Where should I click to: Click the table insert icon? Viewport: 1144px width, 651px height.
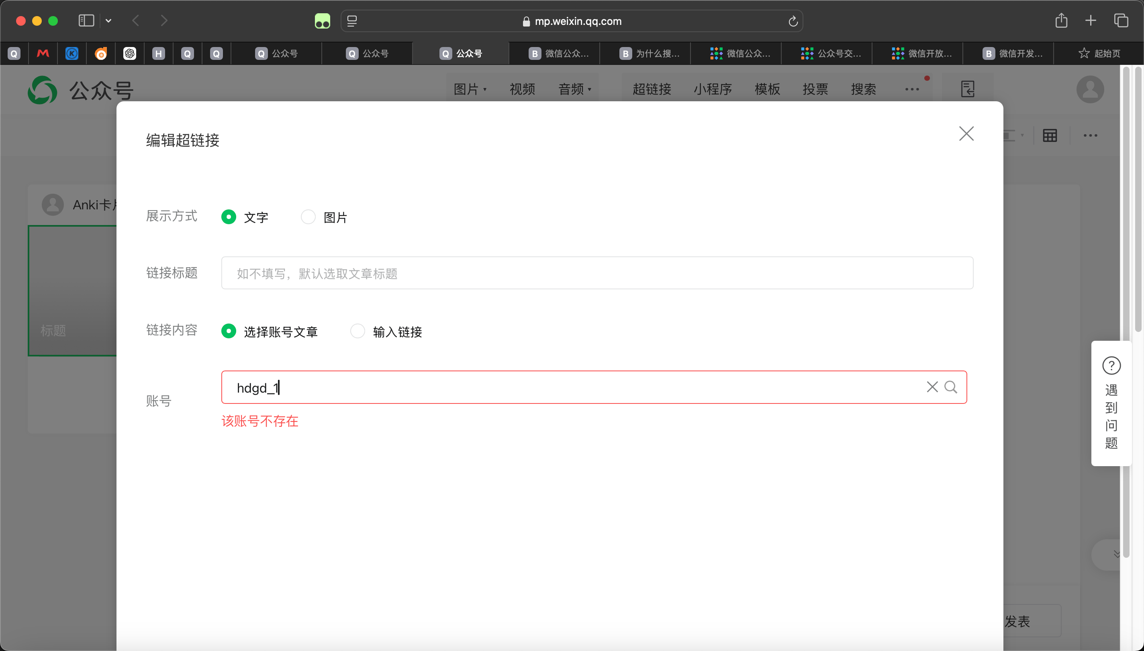click(x=1050, y=135)
